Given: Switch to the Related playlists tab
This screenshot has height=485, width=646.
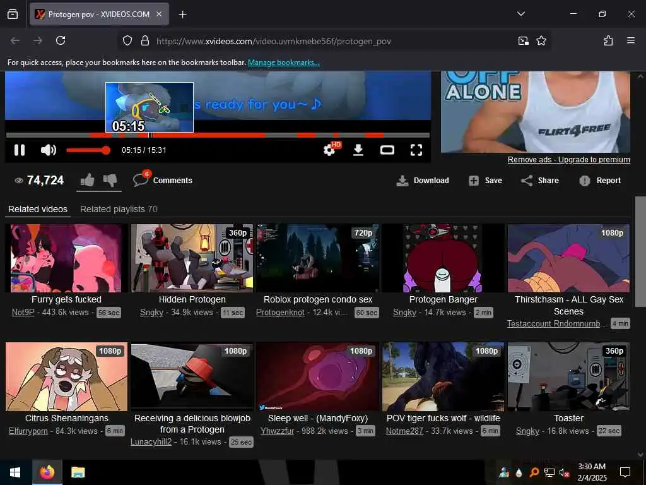Looking at the screenshot, I should coord(119,209).
